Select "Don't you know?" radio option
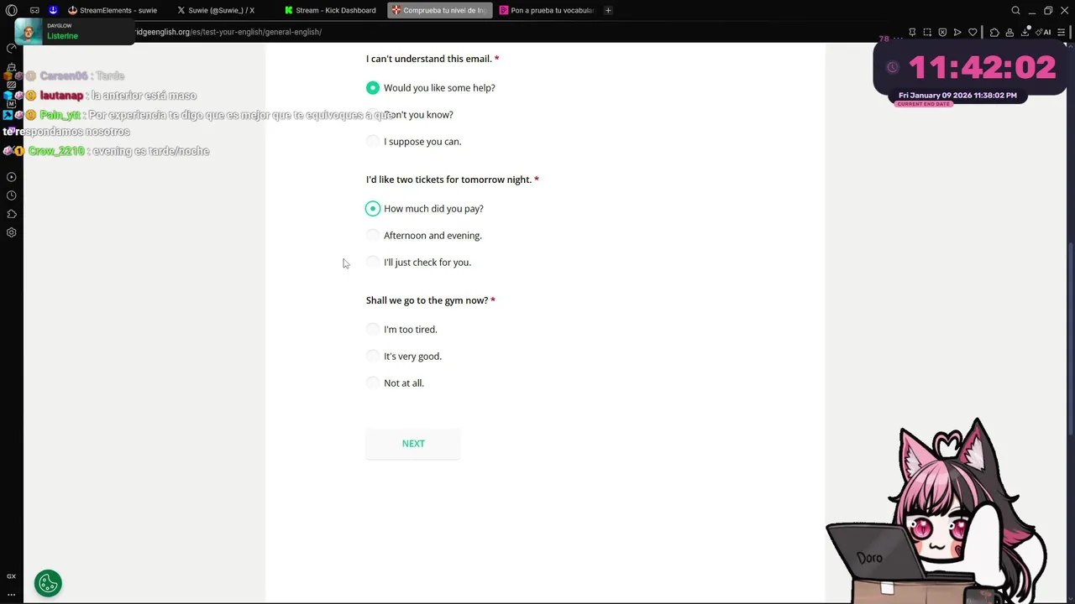This screenshot has width=1075, height=604. pos(373,115)
